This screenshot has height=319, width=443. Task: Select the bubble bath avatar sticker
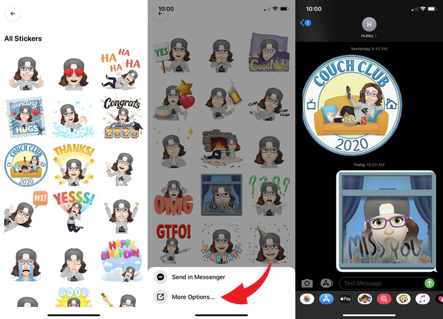(73, 118)
